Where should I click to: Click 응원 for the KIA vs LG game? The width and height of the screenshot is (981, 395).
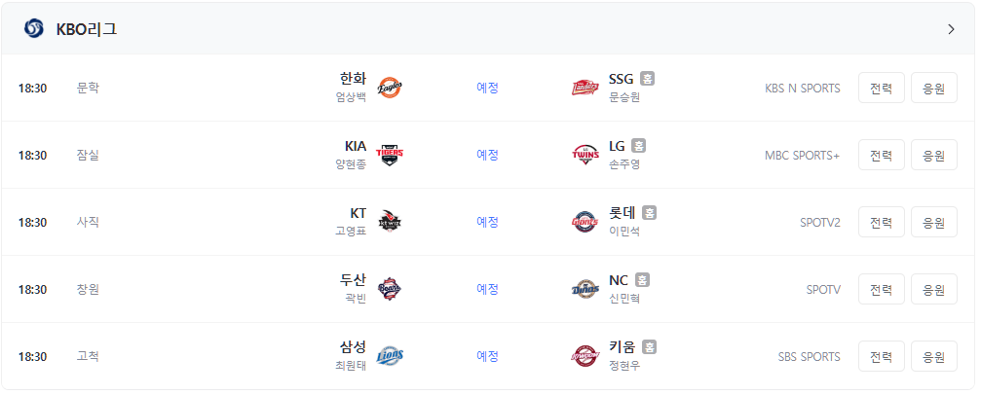click(x=933, y=155)
